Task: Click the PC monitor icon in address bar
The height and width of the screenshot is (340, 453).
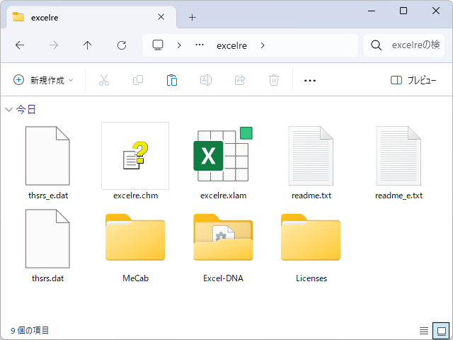Action: (x=158, y=45)
